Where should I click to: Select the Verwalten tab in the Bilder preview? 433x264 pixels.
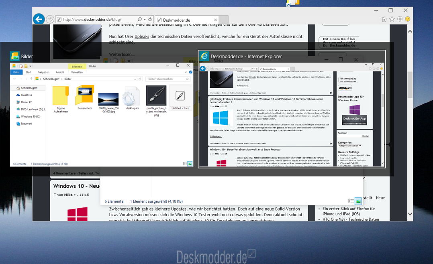[x=77, y=72]
